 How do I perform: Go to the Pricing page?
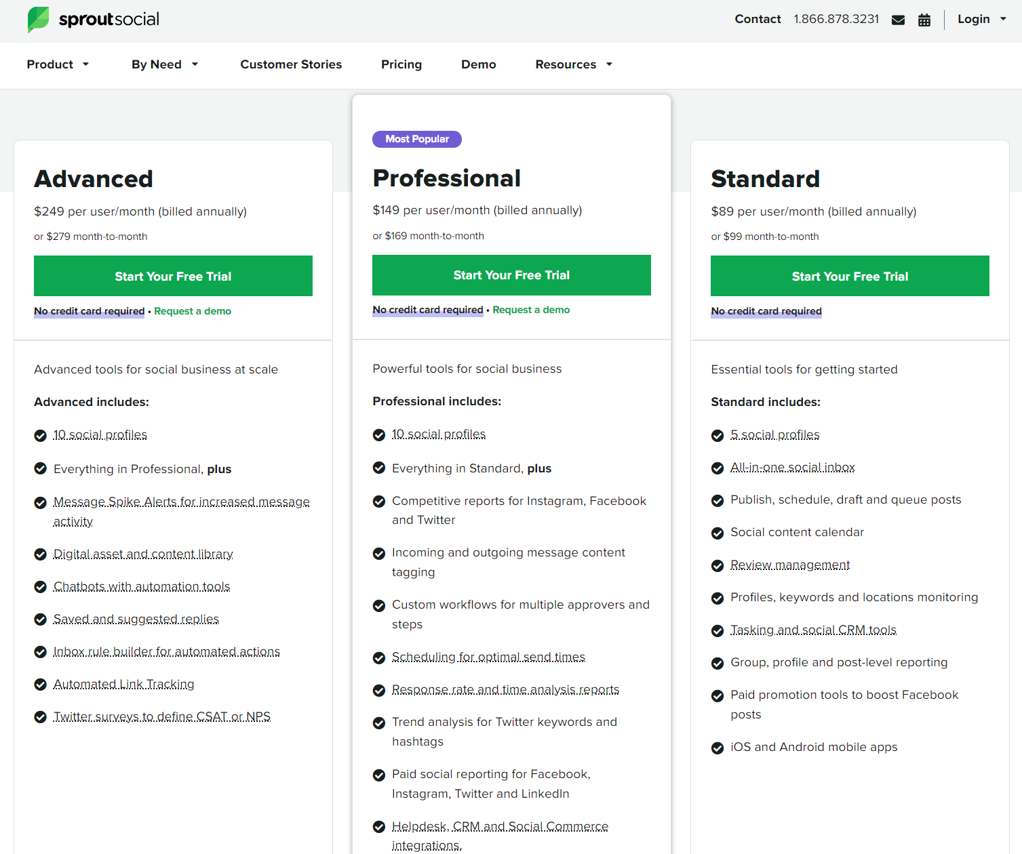coord(401,64)
